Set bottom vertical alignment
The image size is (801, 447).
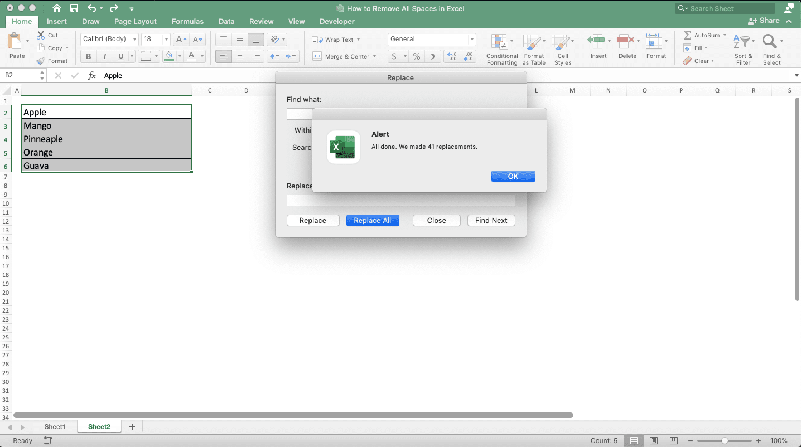[256, 40]
